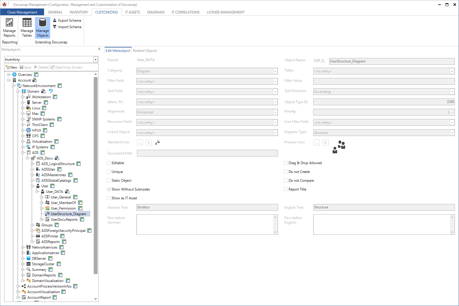459x306 pixels.
Task: Browse for a Preview Icon
Action: coord(317,142)
